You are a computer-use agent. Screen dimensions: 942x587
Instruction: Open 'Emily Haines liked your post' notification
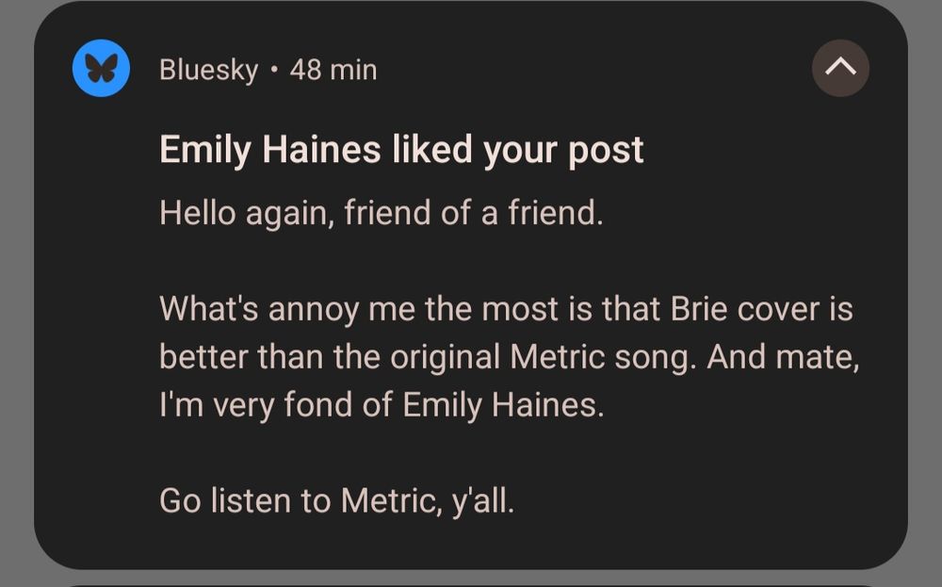(402, 149)
